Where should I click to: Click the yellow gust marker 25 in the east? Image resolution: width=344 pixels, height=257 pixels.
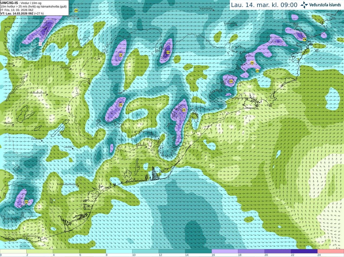point(257,71)
